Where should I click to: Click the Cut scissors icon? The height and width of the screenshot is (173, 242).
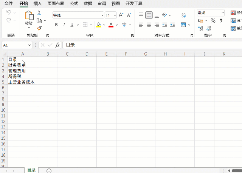tap(39, 13)
